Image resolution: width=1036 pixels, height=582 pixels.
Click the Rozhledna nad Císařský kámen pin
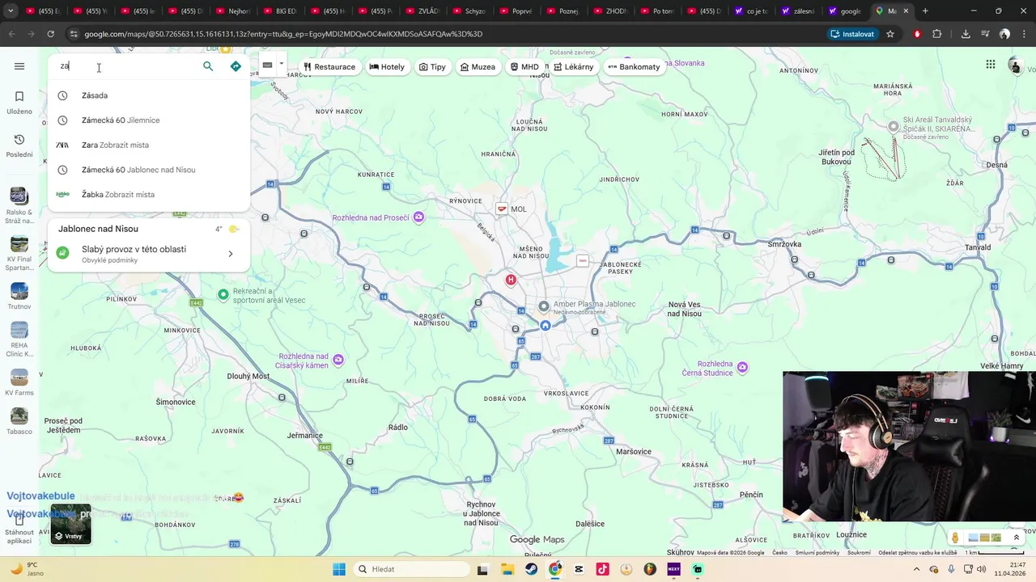point(338,360)
